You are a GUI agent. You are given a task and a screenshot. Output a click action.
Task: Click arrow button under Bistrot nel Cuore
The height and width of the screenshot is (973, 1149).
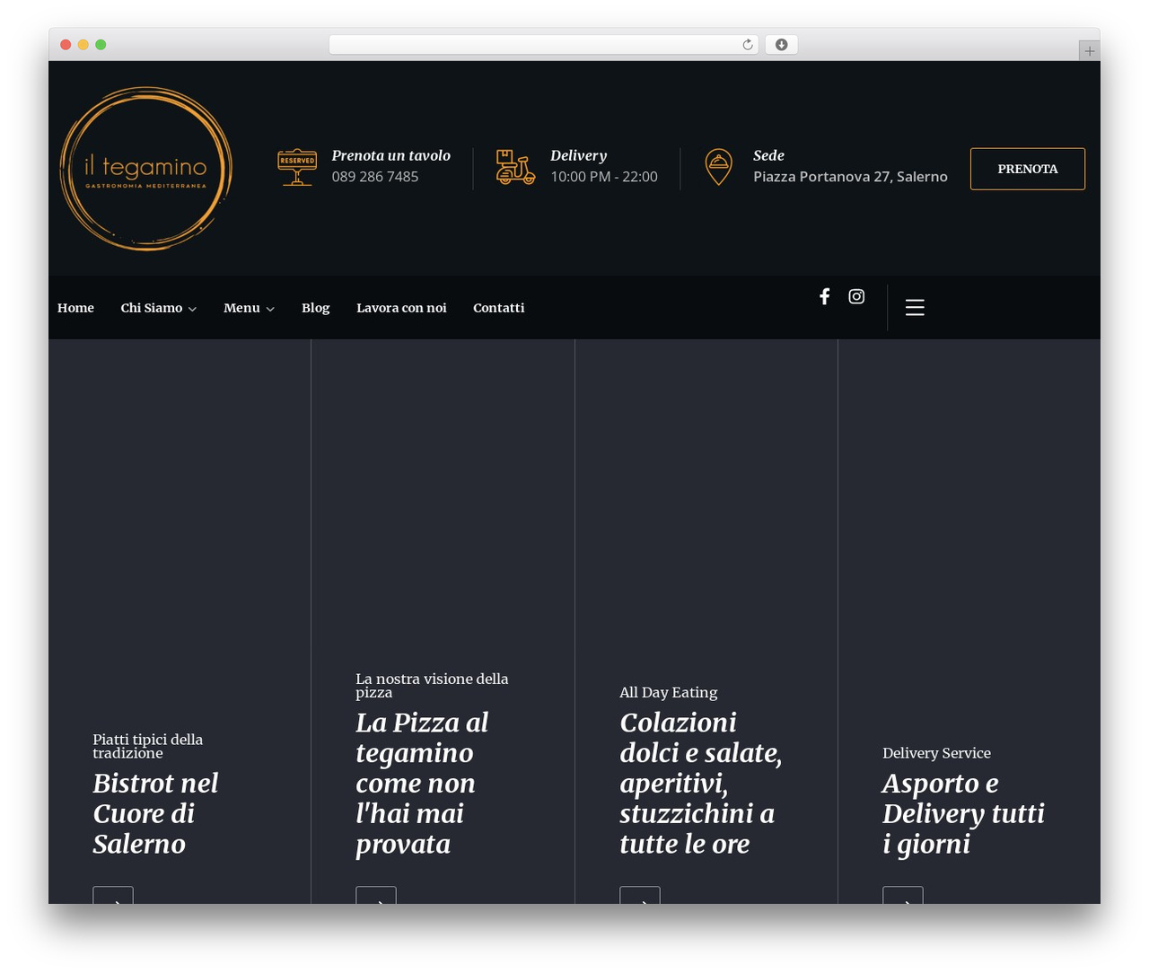click(x=113, y=895)
